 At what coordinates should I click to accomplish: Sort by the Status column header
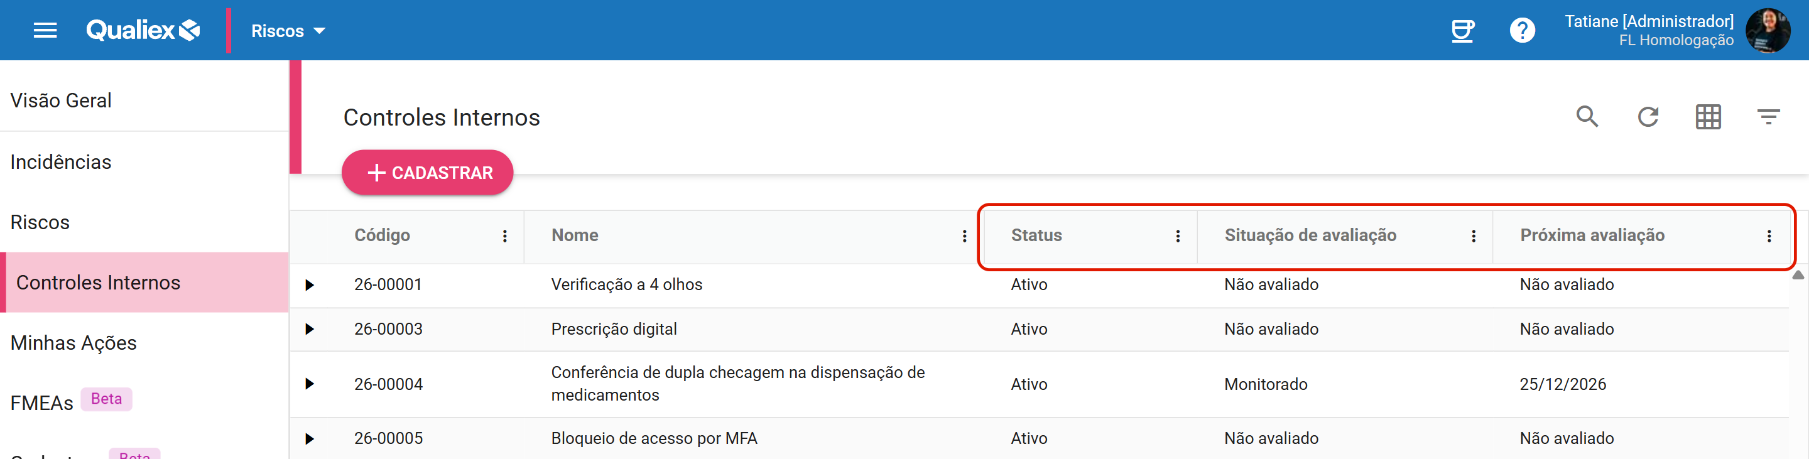1036,235
